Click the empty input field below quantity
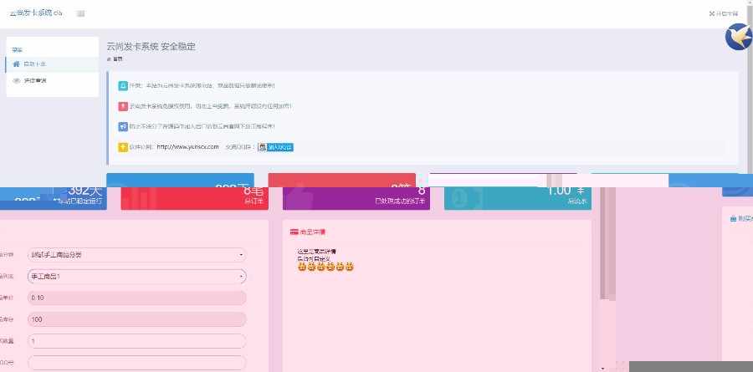Viewport: 753px width, 372px height. pyautogui.click(x=137, y=363)
